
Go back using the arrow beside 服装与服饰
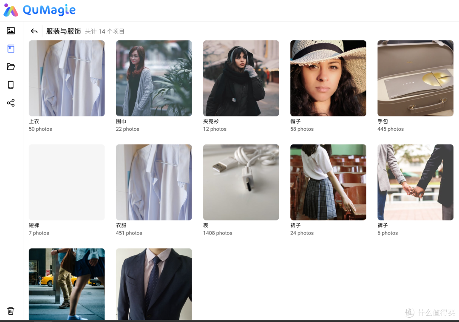34,31
